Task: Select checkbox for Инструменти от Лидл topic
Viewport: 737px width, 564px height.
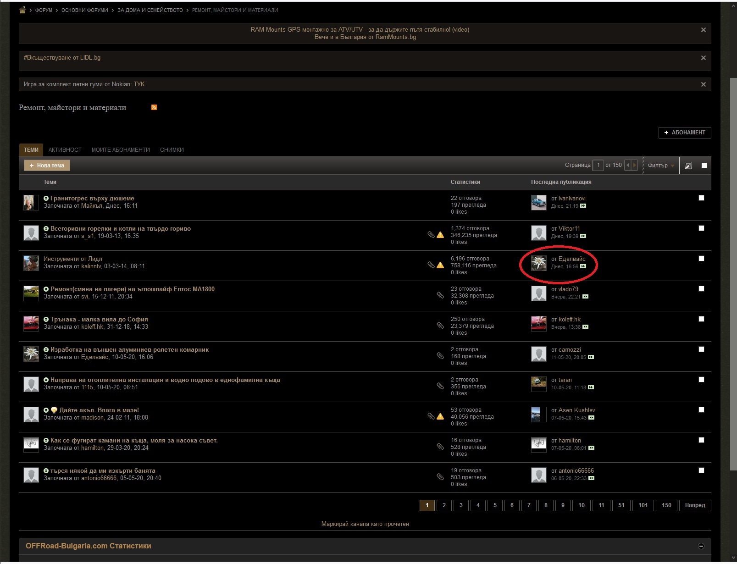Action: click(701, 259)
